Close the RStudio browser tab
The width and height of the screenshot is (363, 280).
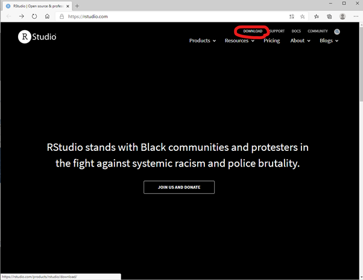pyautogui.click(x=68, y=6)
